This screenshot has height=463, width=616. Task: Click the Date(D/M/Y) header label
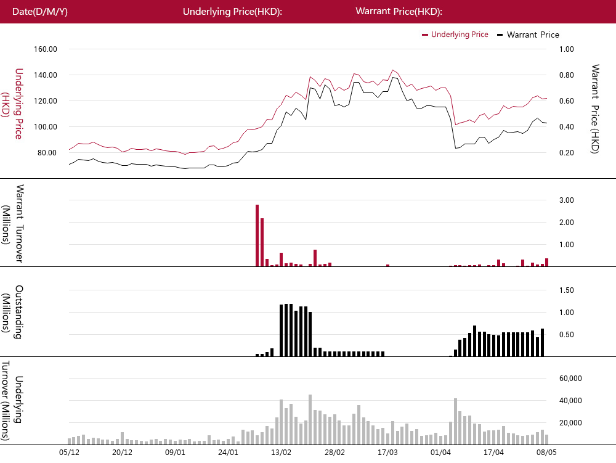pos(40,11)
